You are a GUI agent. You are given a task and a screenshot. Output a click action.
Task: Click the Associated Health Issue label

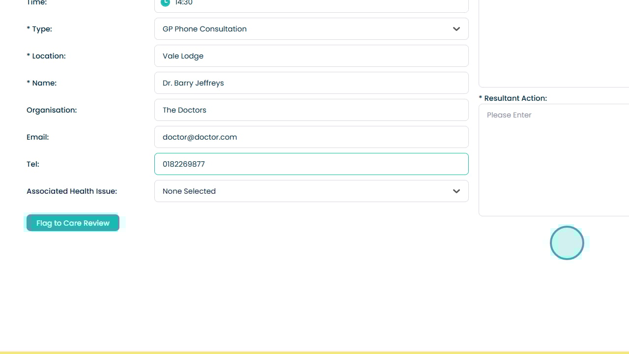click(72, 191)
